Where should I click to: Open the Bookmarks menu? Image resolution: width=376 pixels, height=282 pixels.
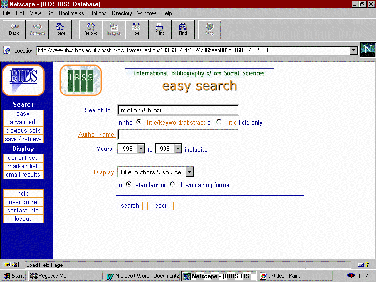[71, 13]
